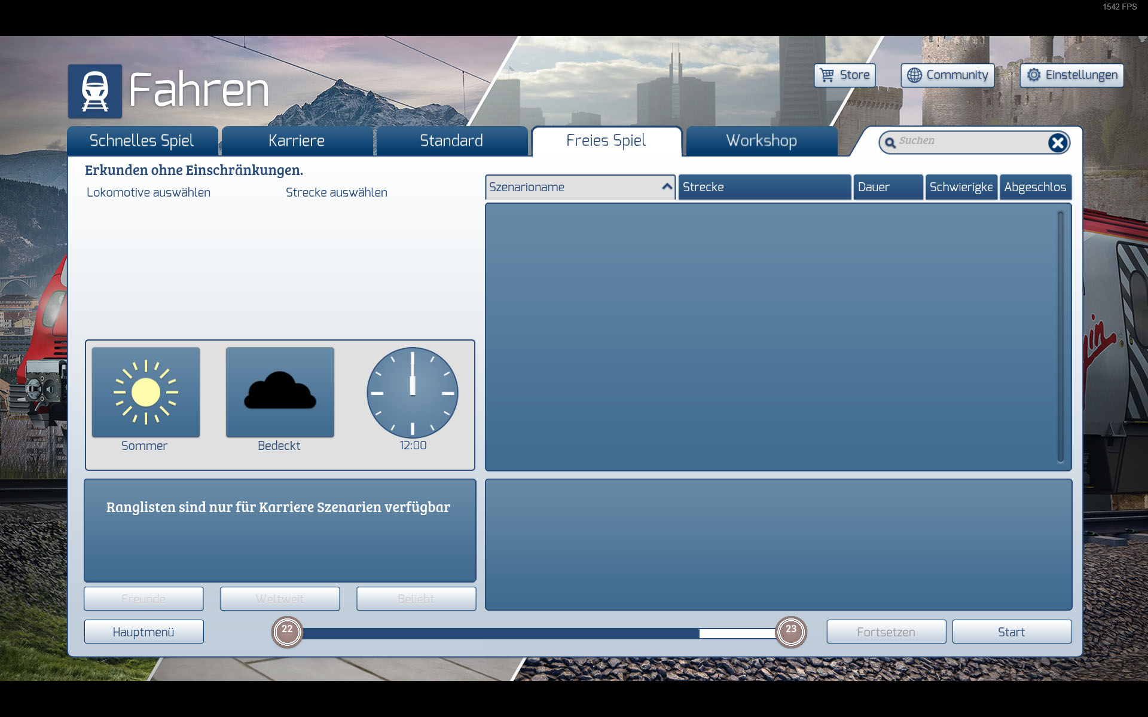
Task: Click the Sommer season sun icon
Action: tap(145, 392)
